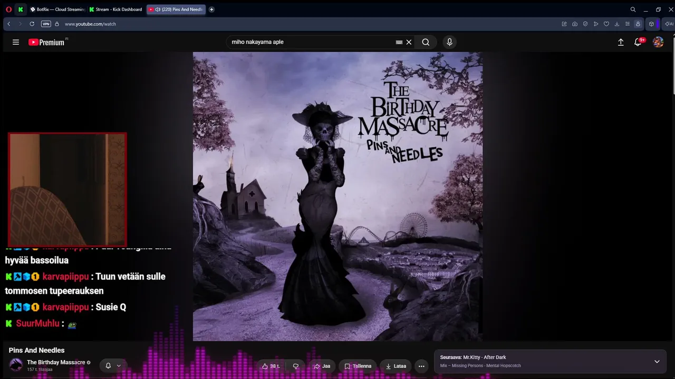Image resolution: width=675 pixels, height=379 pixels.
Task: Show site security lock information
Action: click(x=57, y=24)
